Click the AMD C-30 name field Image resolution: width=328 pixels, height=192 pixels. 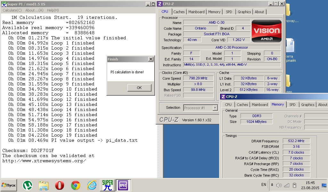217,22
